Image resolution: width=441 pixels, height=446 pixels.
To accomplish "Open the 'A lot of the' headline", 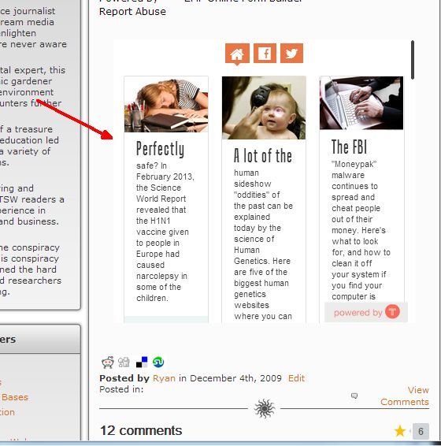I will [x=263, y=155].
